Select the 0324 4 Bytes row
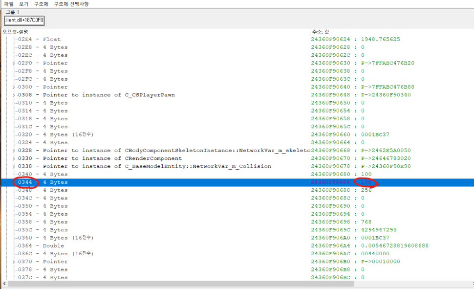Image resolution: width=474 pixels, height=289 pixels. [43, 142]
